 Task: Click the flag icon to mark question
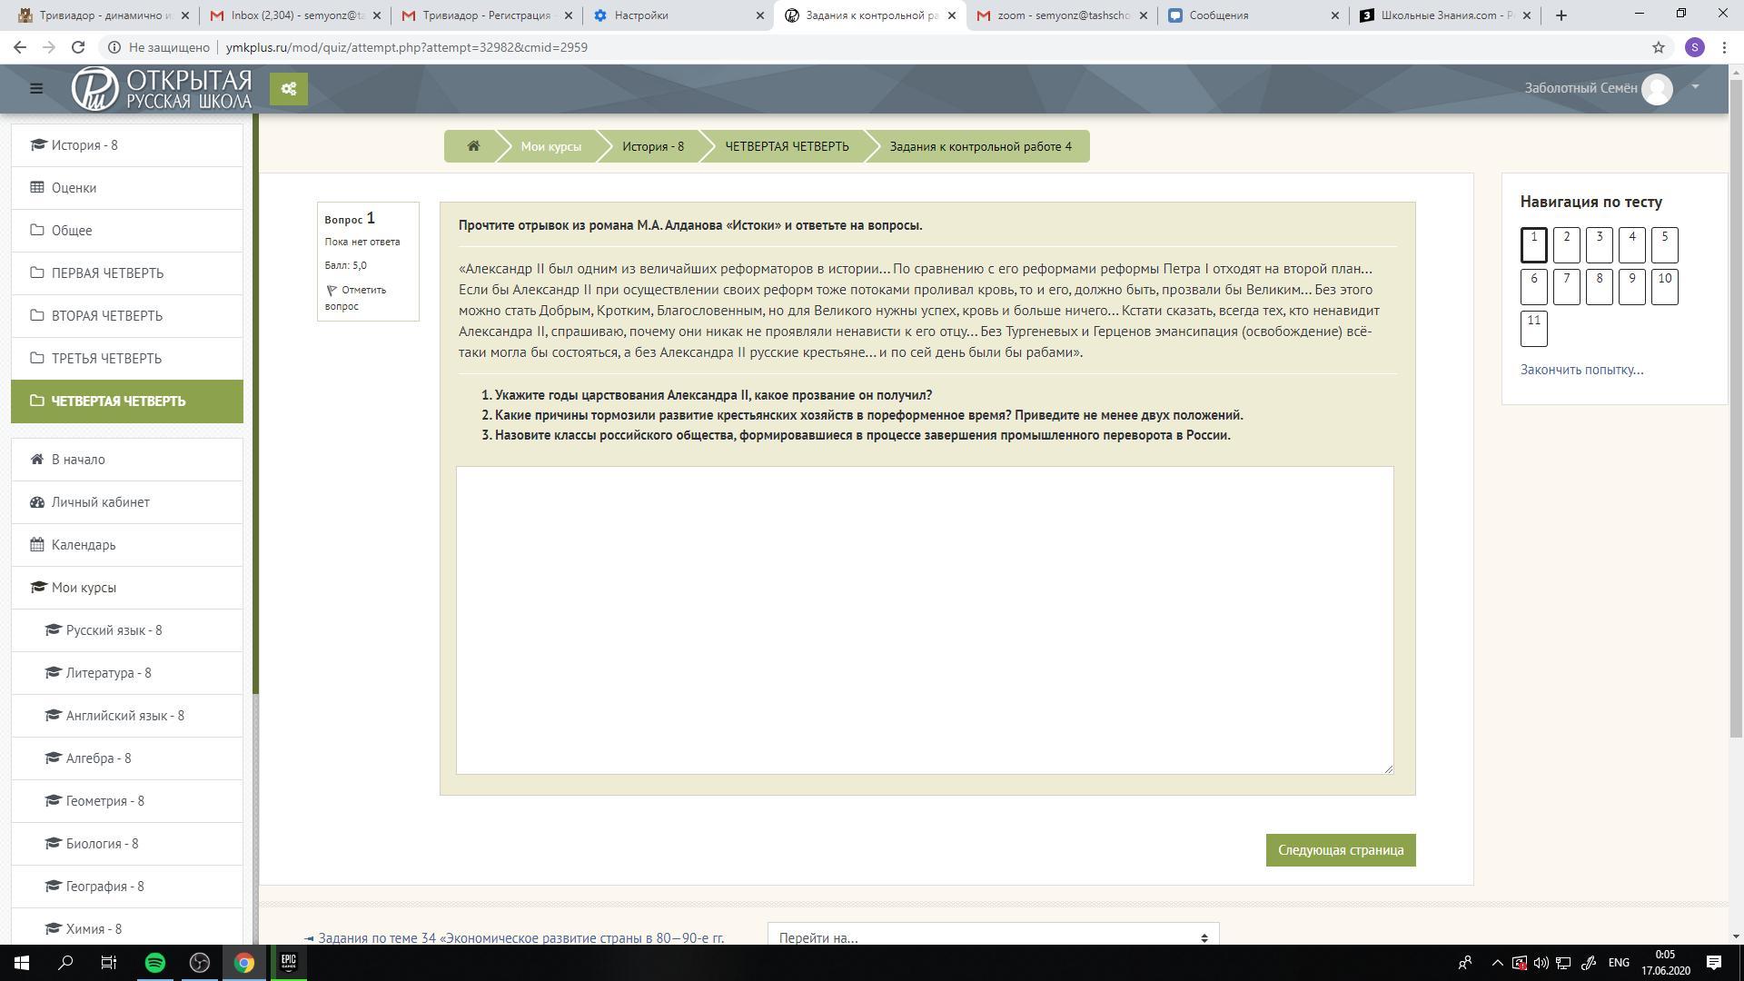click(x=332, y=291)
